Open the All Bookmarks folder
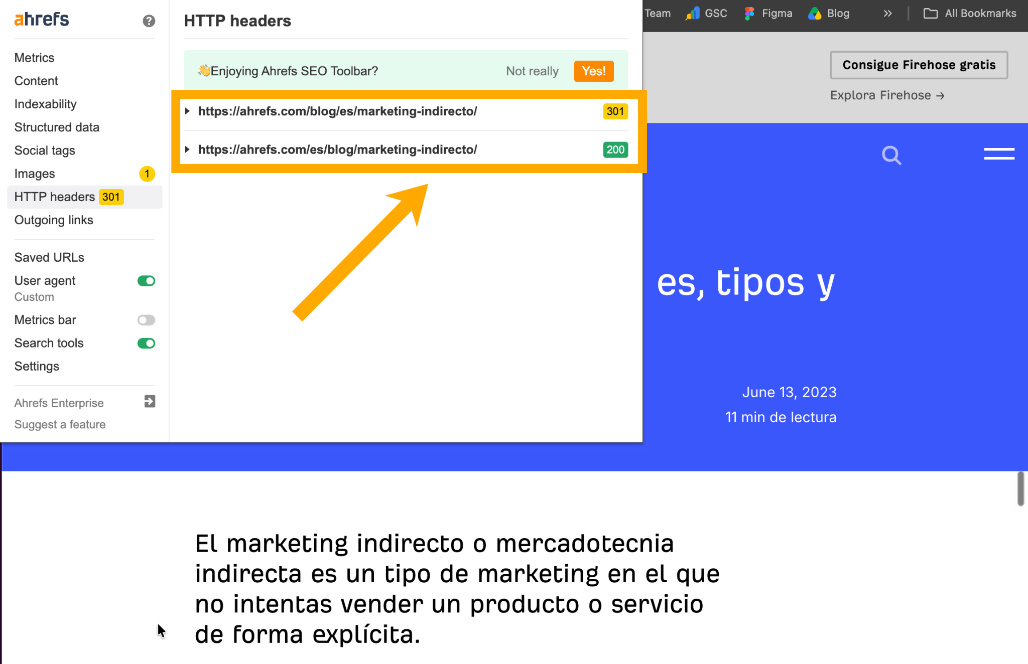The image size is (1028, 664). (x=970, y=14)
